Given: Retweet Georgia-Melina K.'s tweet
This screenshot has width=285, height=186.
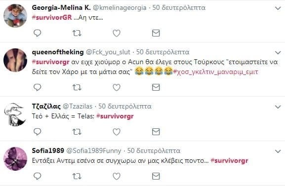Looking at the screenshot, I should (x=77, y=33).
